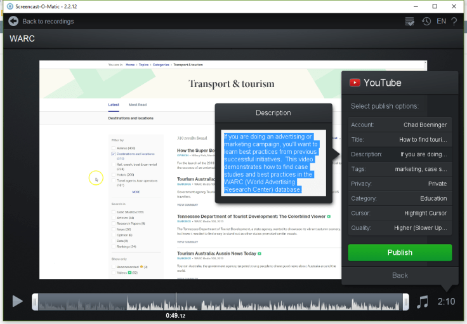Toggle the Case Studies checkbox
The height and width of the screenshot is (324, 467).
(114, 212)
